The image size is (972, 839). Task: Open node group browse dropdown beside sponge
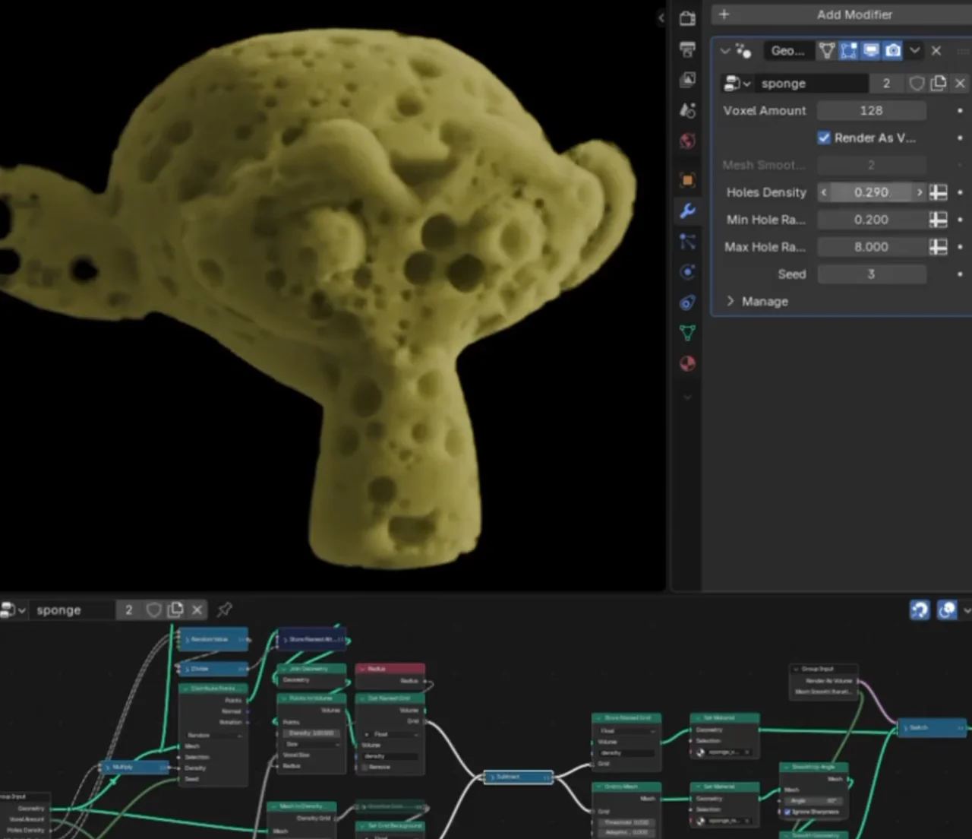click(736, 84)
